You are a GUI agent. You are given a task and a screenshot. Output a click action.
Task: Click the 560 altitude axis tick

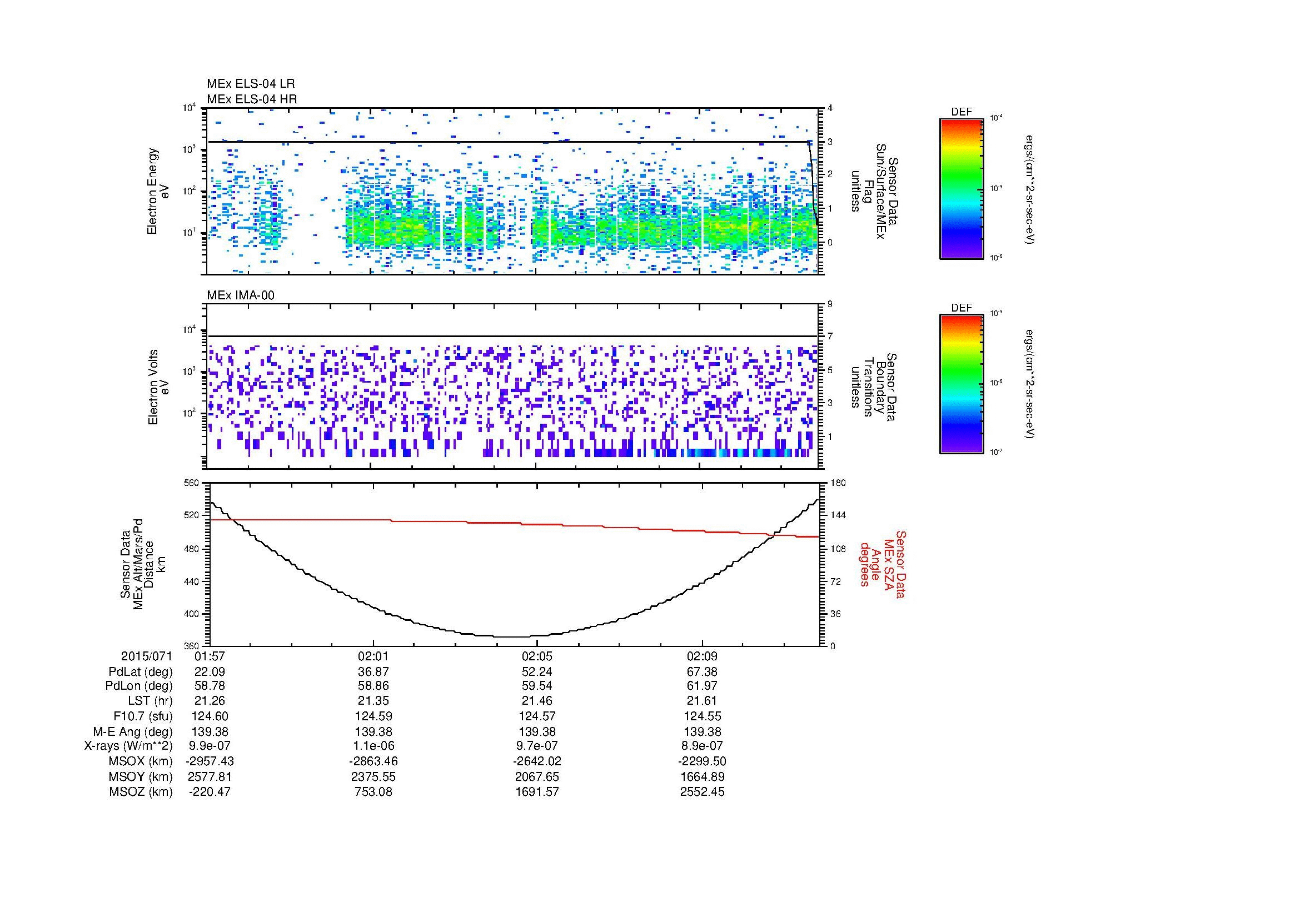192,483
